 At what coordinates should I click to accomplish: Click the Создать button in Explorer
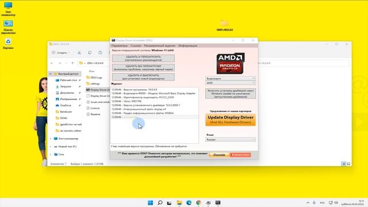coord(61,52)
